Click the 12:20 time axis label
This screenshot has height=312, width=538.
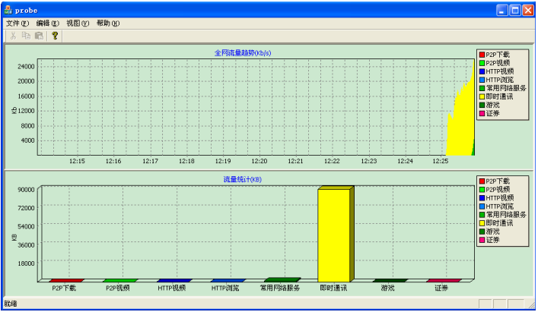(259, 161)
